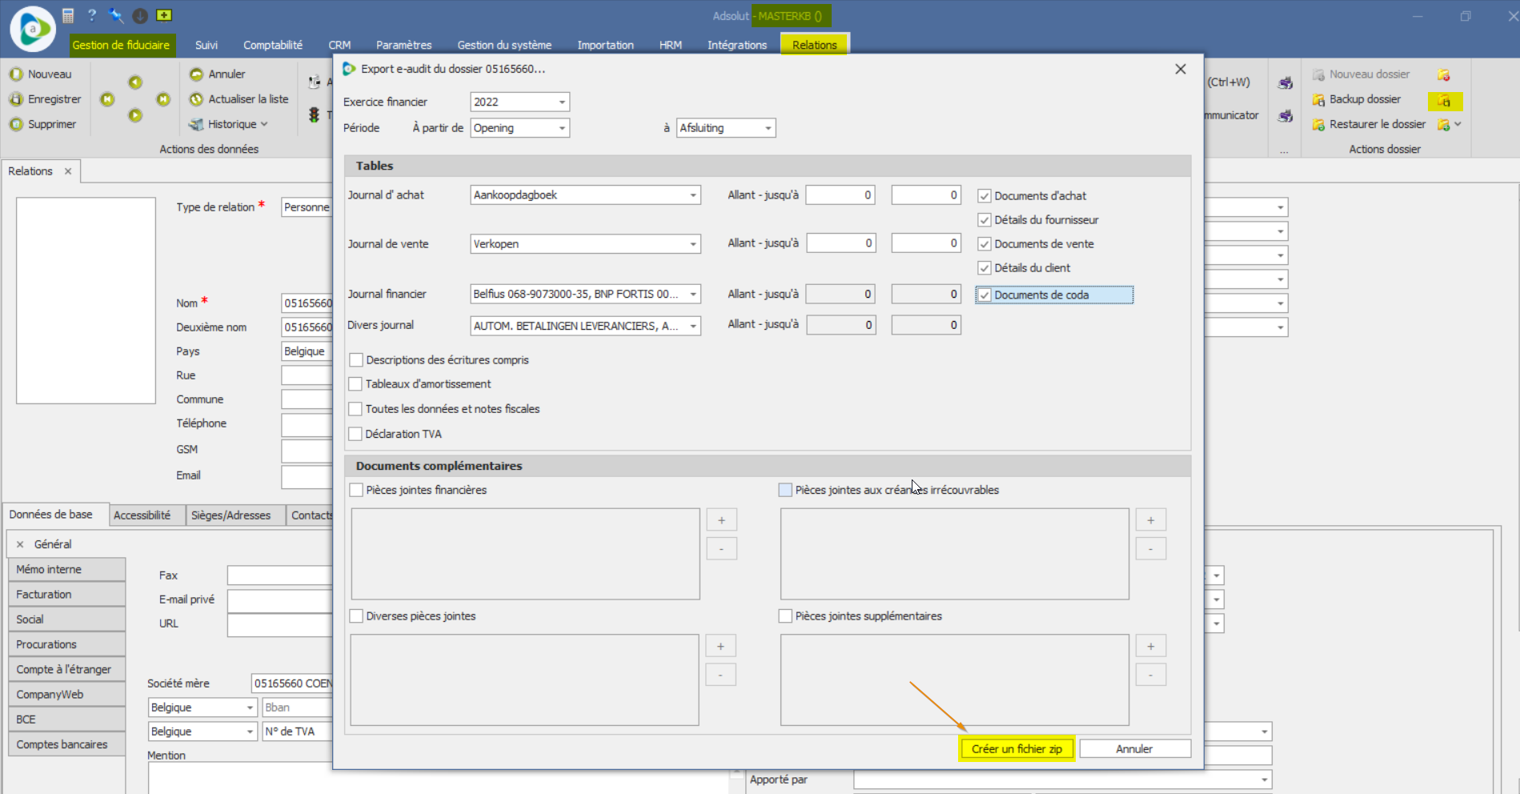1520x794 pixels.
Task: Open the Journal financier dropdown
Action: point(693,295)
